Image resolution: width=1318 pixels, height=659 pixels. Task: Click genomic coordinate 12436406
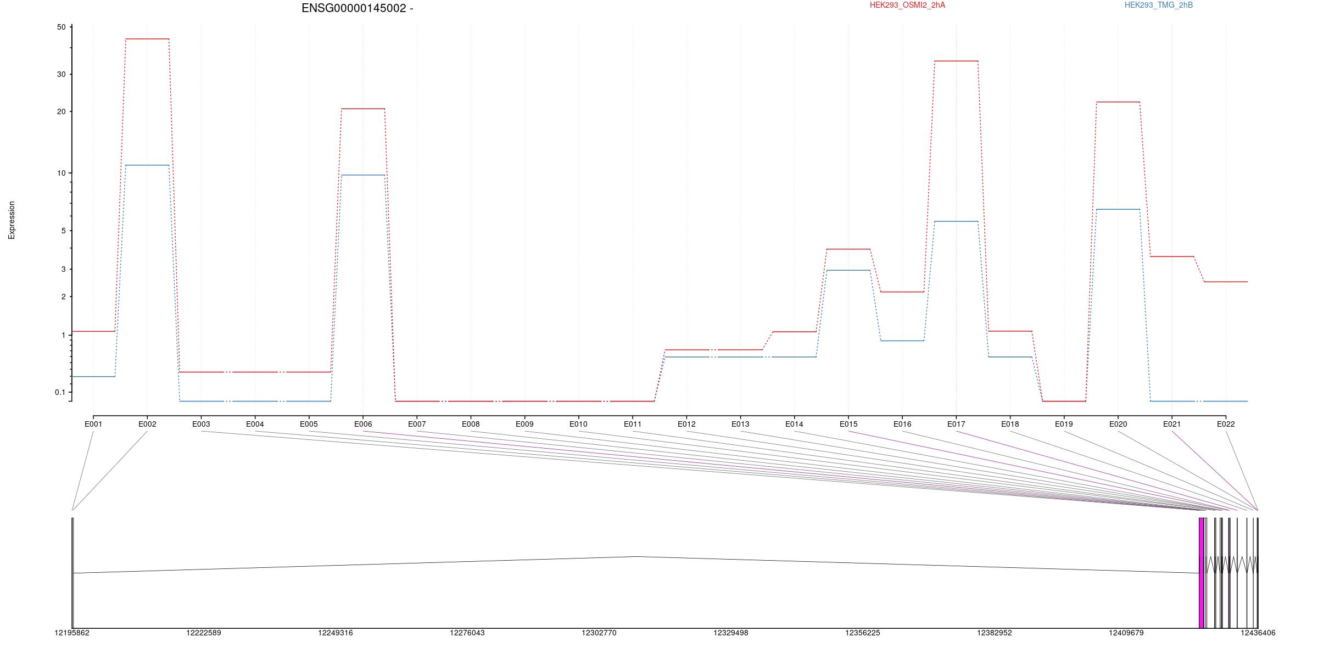click(x=1258, y=633)
